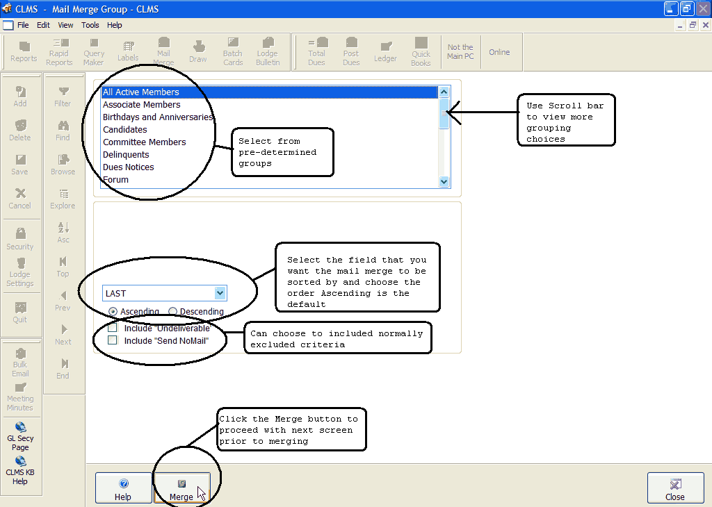Viewport: 712px width, 507px height.
Task: Open the Tools menu
Action: point(90,25)
